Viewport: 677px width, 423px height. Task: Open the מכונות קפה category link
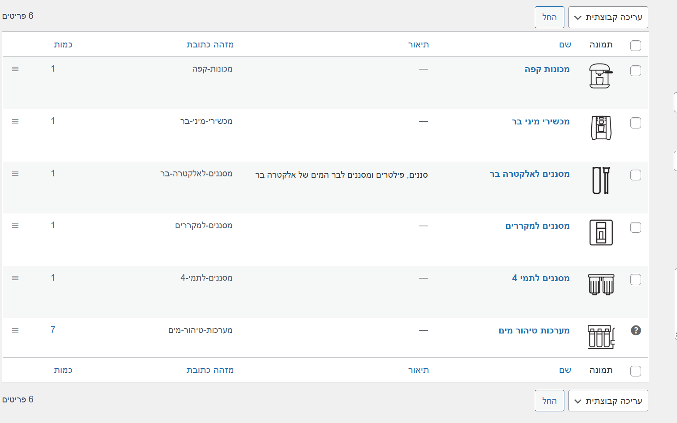coord(547,69)
